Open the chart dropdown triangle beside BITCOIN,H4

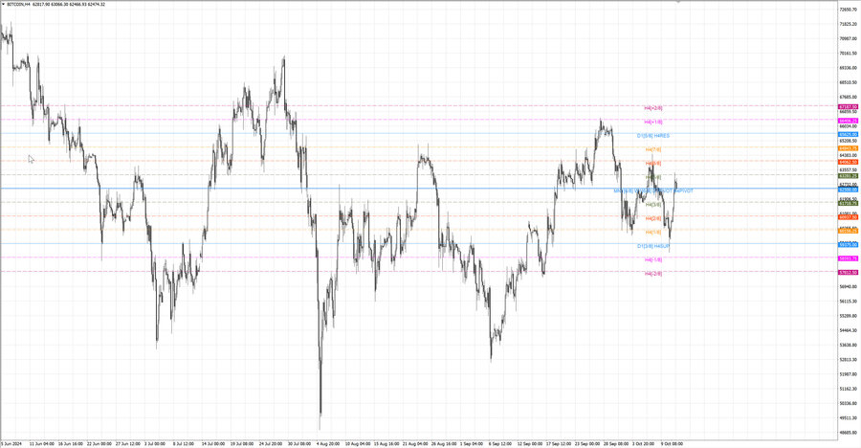tap(4, 5)
